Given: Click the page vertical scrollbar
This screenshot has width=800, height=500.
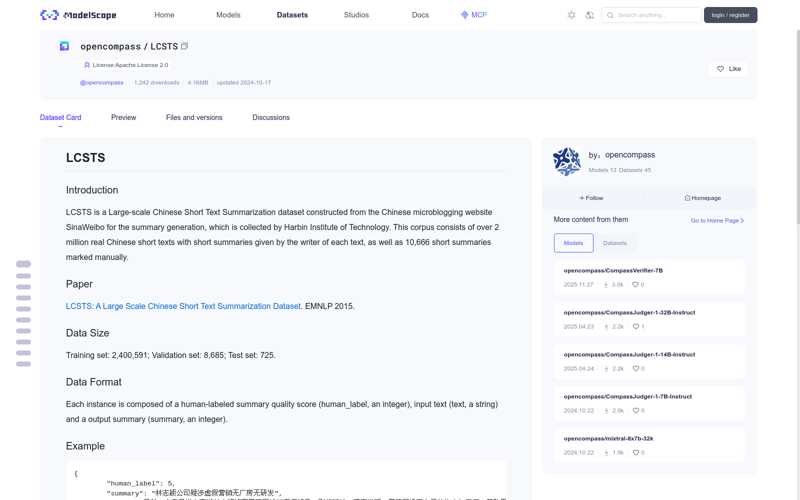Looking at the screenshot, I should pyautogui.click(x=798, y=127).
